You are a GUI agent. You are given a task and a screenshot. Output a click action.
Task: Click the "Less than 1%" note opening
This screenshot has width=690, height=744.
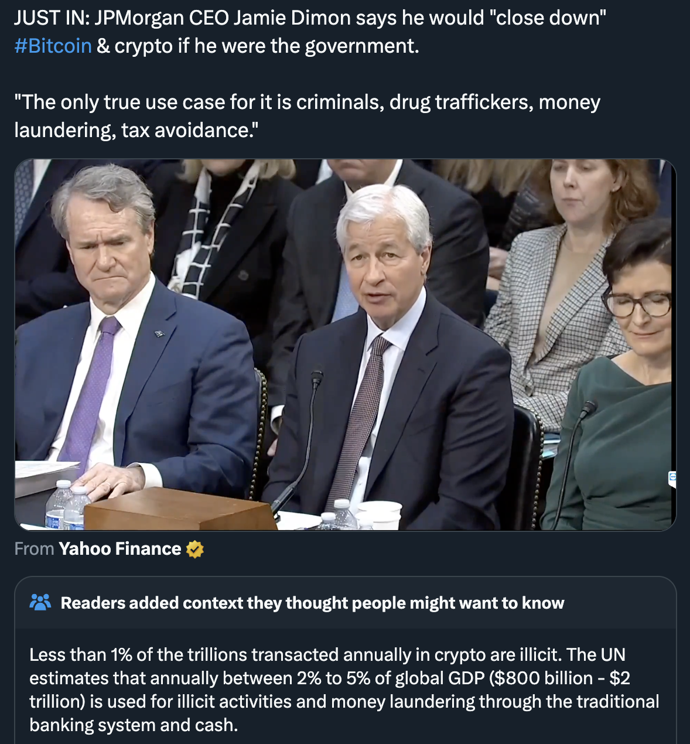point(79,655)
